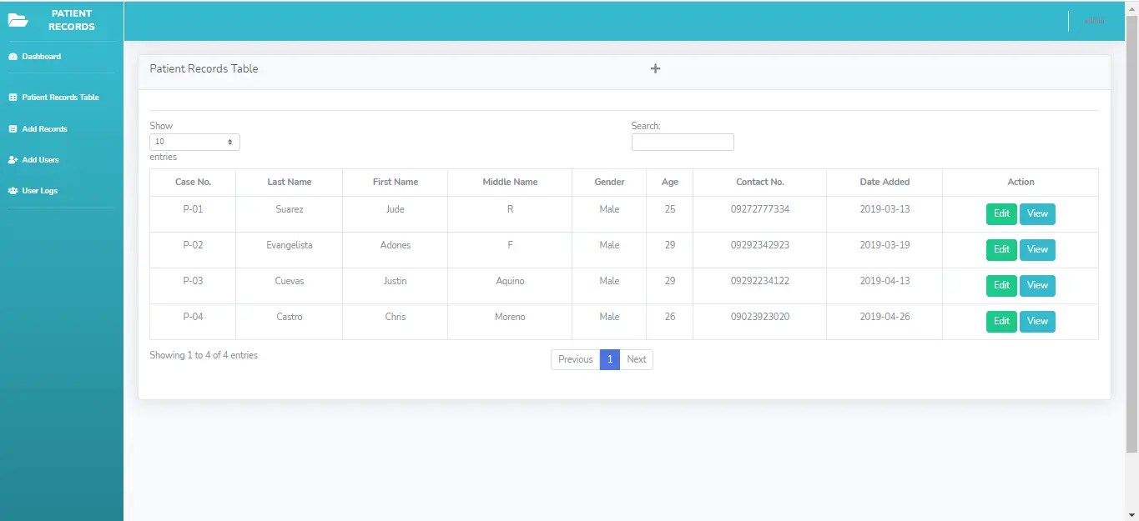View the record for Chris Castro
1139x521 pixels.
pos(1037,321)
